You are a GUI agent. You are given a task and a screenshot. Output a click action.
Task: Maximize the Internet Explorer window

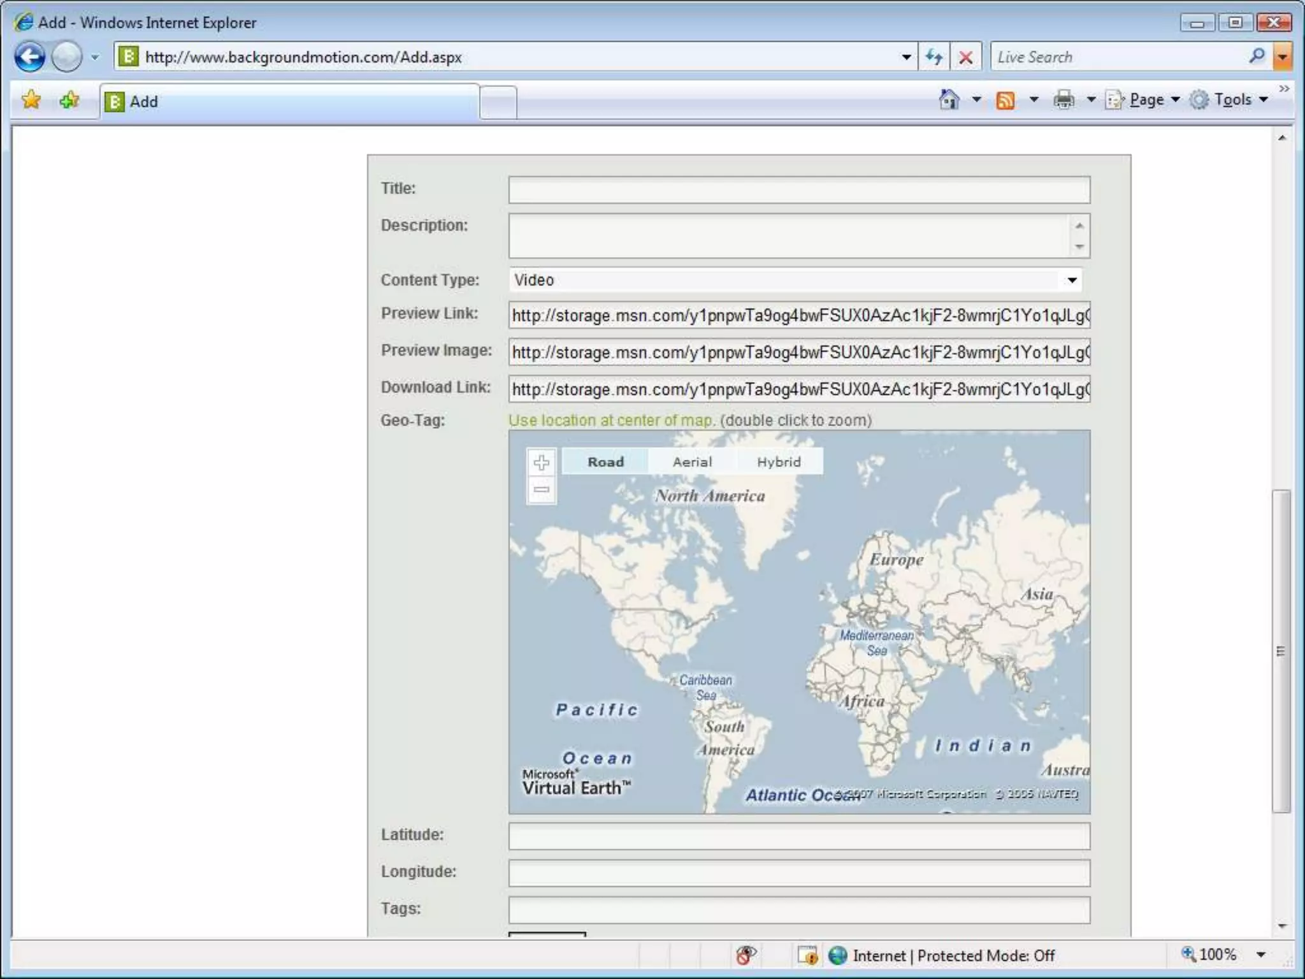tap(1234, 23)
